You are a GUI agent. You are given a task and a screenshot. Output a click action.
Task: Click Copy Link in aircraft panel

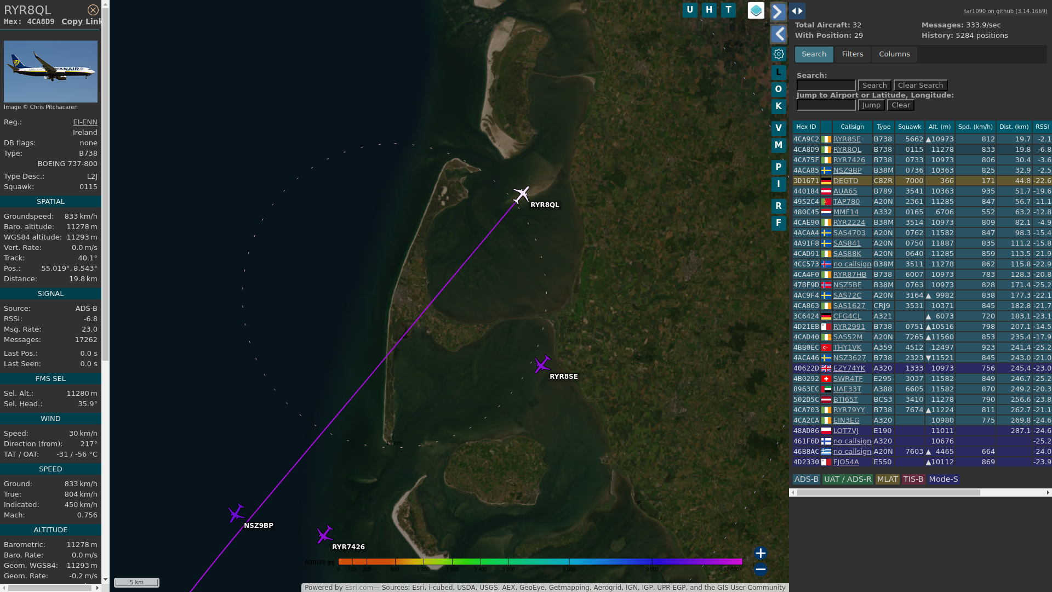[82, 21]
